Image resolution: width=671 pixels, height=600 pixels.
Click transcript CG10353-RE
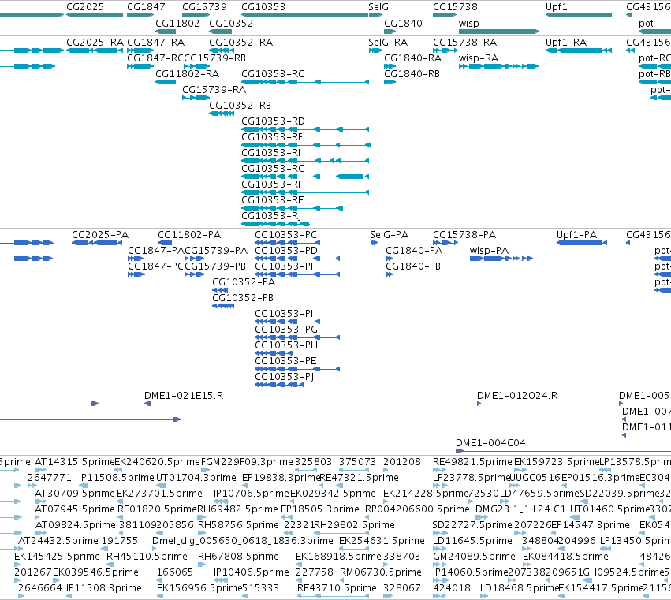point(273,201)
